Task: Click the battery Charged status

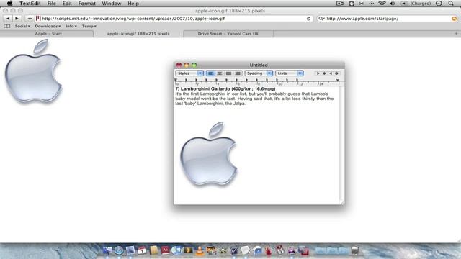Action: [x=417, y=4]
